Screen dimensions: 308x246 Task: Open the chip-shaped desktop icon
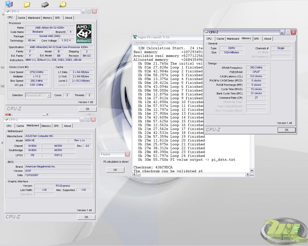[x=45, y=5]
